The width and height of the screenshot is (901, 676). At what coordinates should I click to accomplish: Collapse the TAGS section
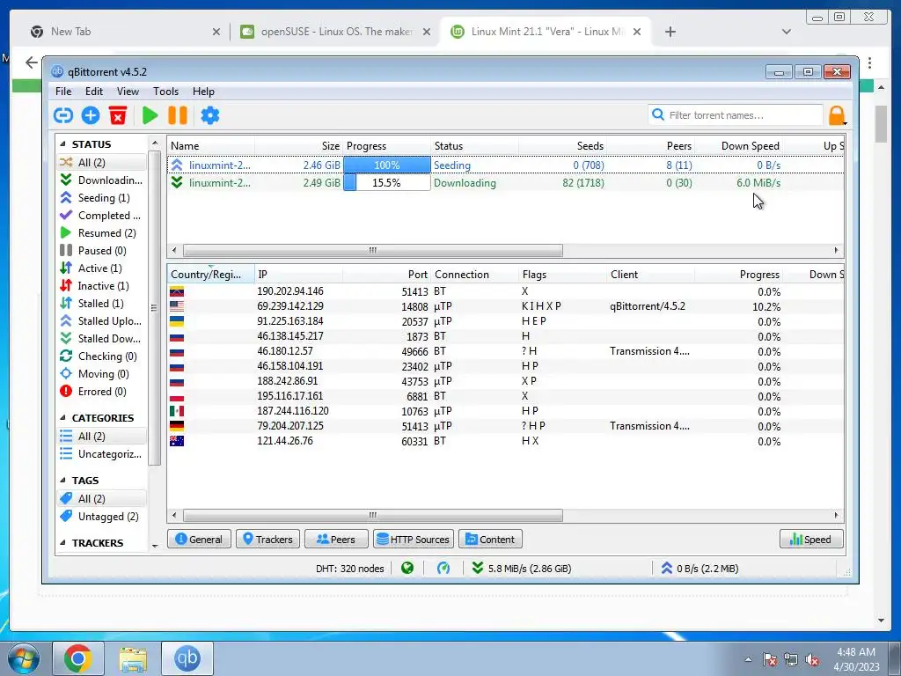63,481
